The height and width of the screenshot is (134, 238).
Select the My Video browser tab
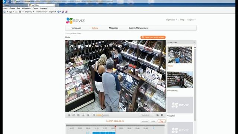pyautogui.click(x=42, y=5)
